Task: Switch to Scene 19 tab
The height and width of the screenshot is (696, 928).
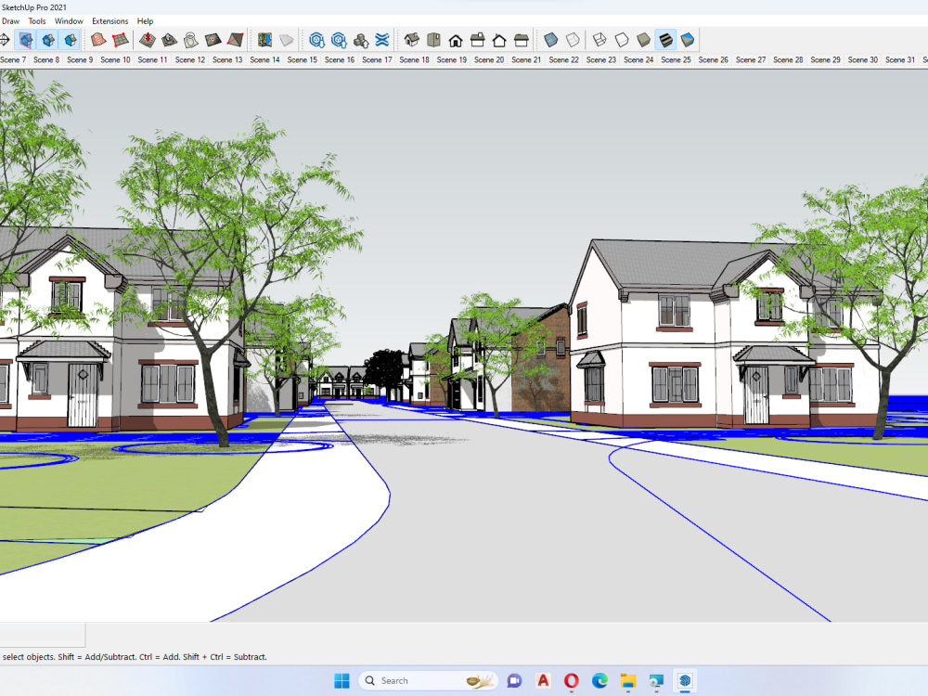Action: click(452, 59)
